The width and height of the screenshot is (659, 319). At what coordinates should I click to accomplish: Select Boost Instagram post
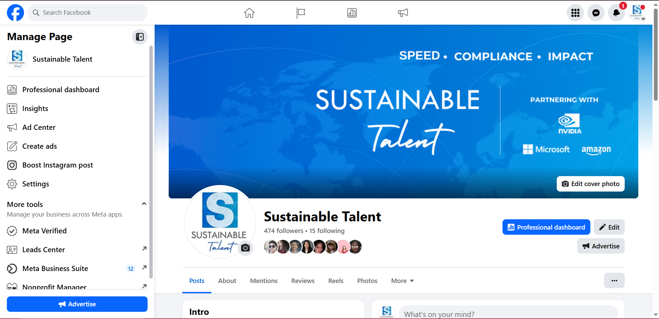(77, 165)
